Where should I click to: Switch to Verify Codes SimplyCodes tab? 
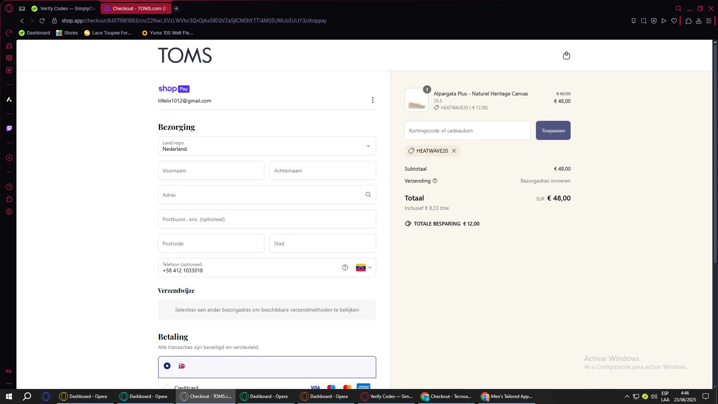(x=64, y=8)
